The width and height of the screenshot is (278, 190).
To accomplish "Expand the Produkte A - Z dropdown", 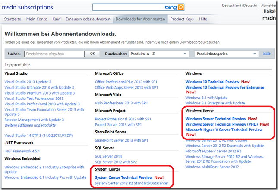I will tap(158, 54).
